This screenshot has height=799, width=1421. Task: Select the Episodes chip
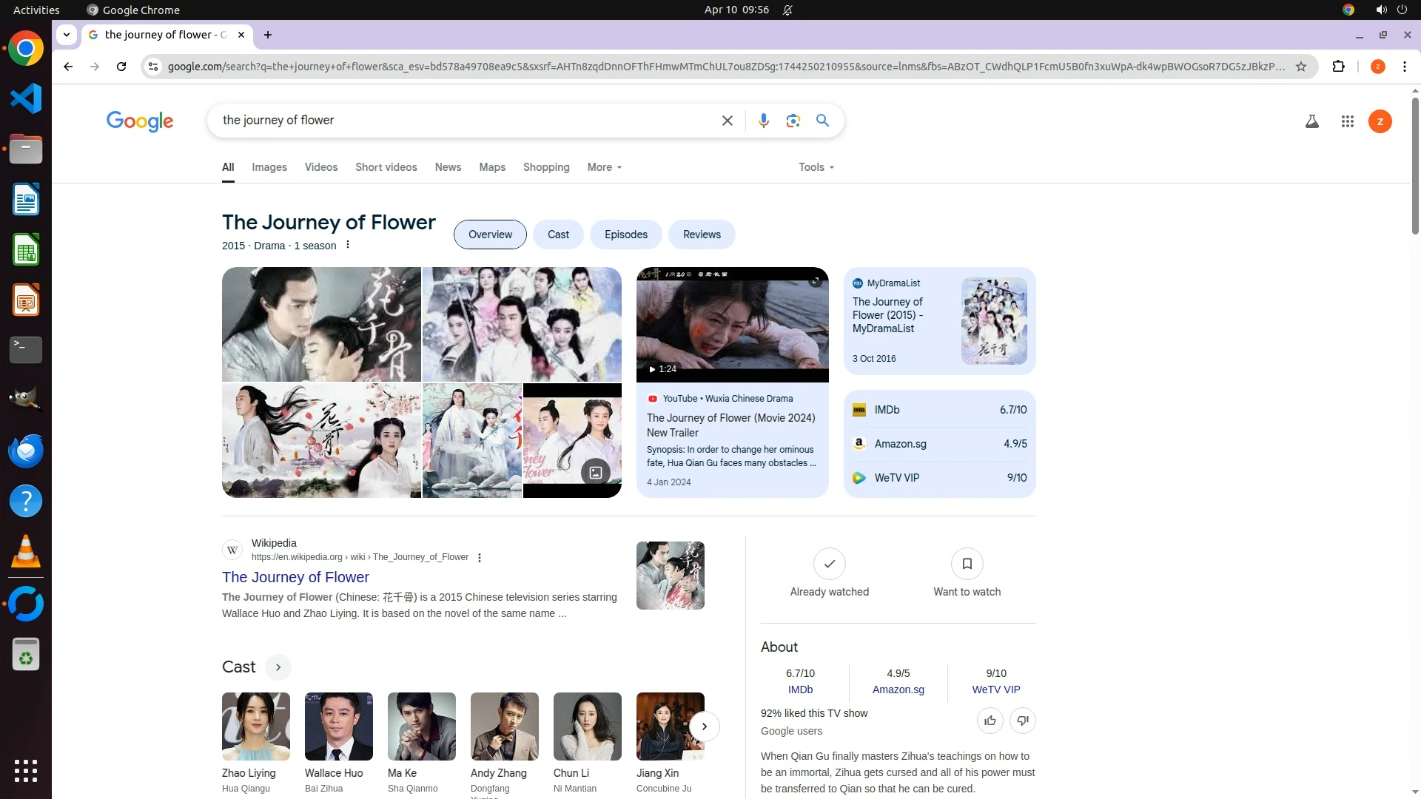(625, 235)
